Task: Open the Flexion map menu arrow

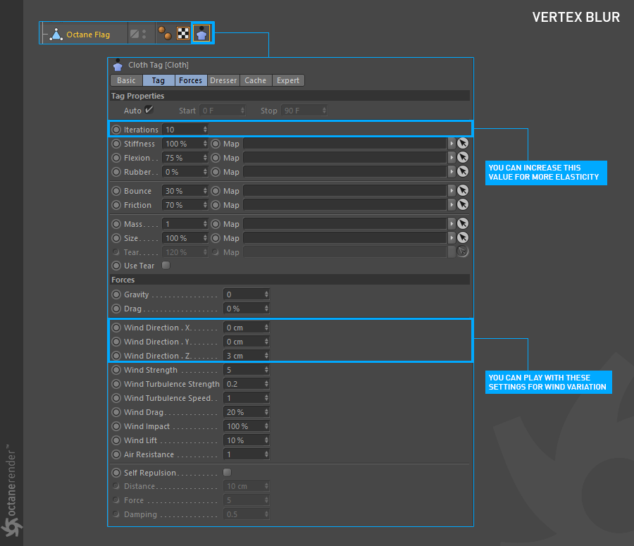Action: pos(452,158)
